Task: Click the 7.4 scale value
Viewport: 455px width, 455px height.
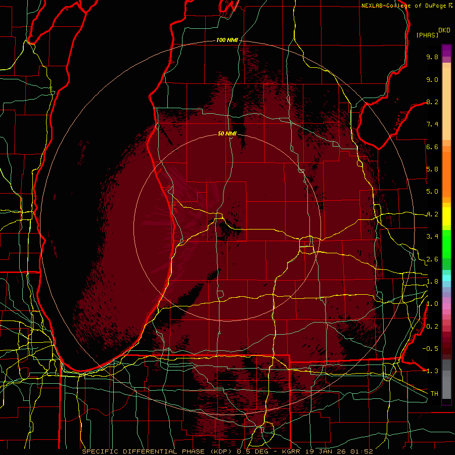Action: click(432, 124)
